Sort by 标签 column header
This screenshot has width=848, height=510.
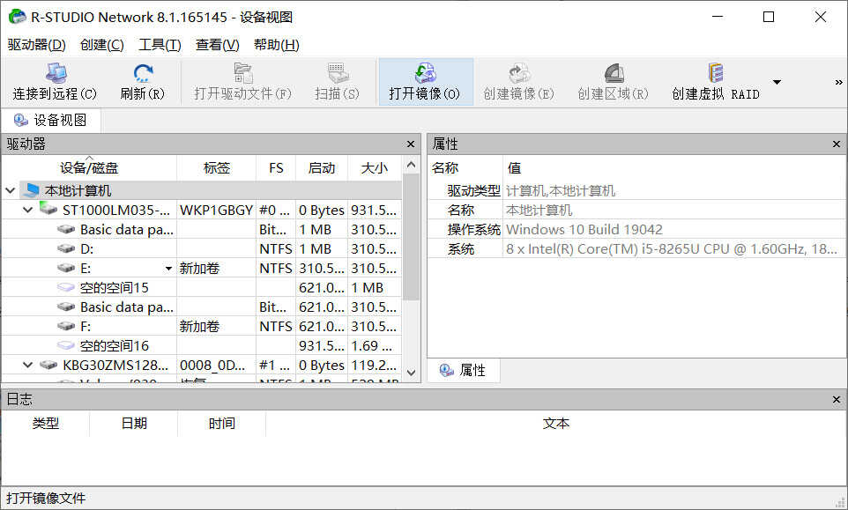point(216,168)
